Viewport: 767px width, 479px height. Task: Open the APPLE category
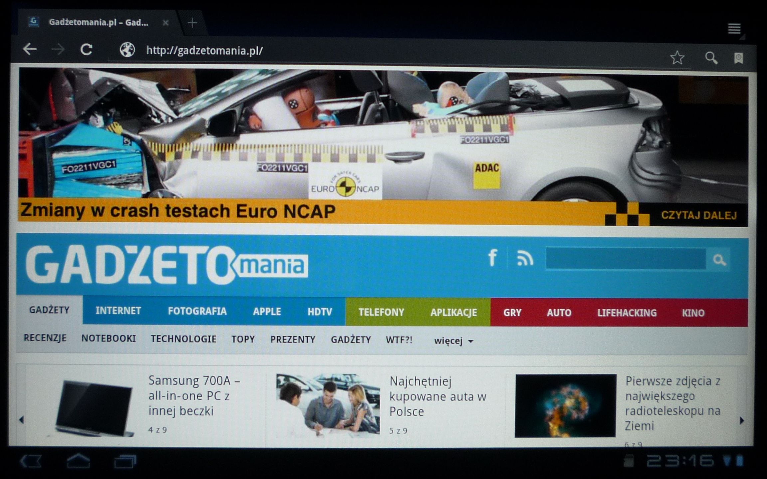[267, 312]
